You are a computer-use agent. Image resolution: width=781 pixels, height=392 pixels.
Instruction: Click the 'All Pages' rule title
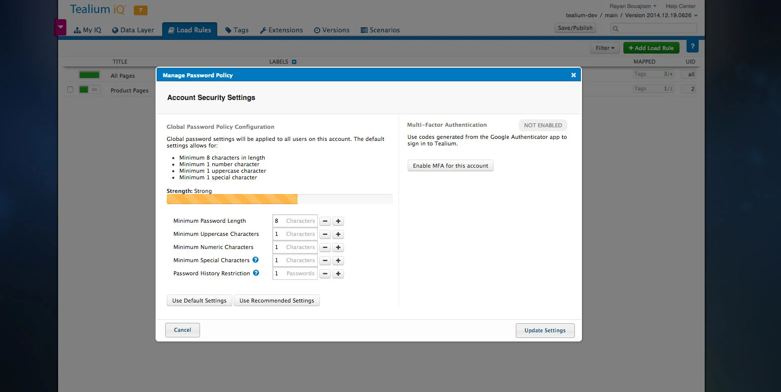coord(123,76)
